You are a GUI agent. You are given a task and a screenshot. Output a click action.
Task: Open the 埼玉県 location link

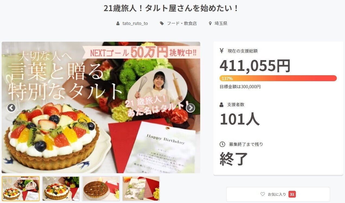[221, 24]
